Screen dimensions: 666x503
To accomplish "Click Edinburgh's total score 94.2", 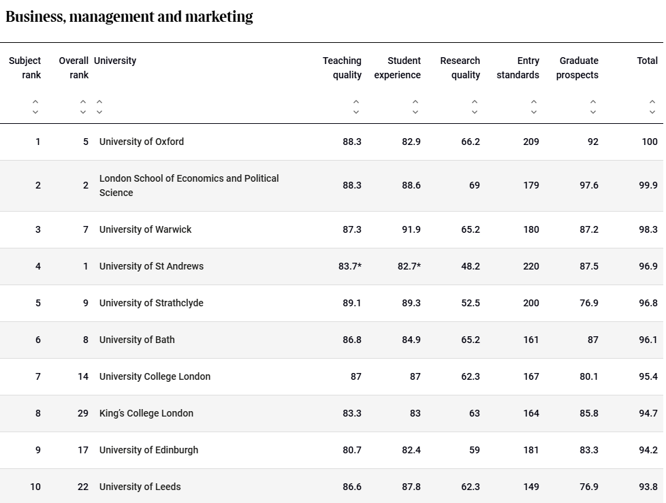I will click(x=648, y=450).
